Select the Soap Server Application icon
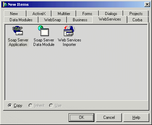Screen dimensions: 152x125 click(17, 30)
